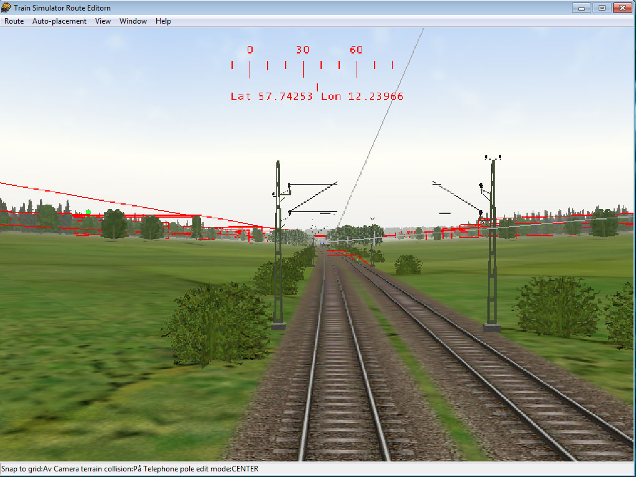The image size is (636, 477).
Task: Select the left catenary pole base
Action: tap(278, 325)
